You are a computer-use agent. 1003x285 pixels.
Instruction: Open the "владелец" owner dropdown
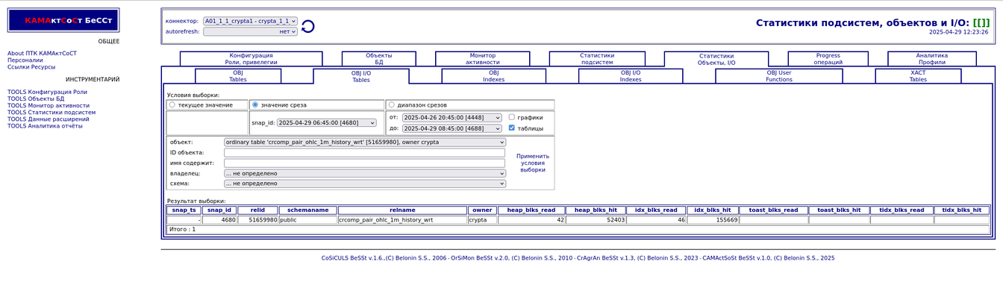pos(365,173)
